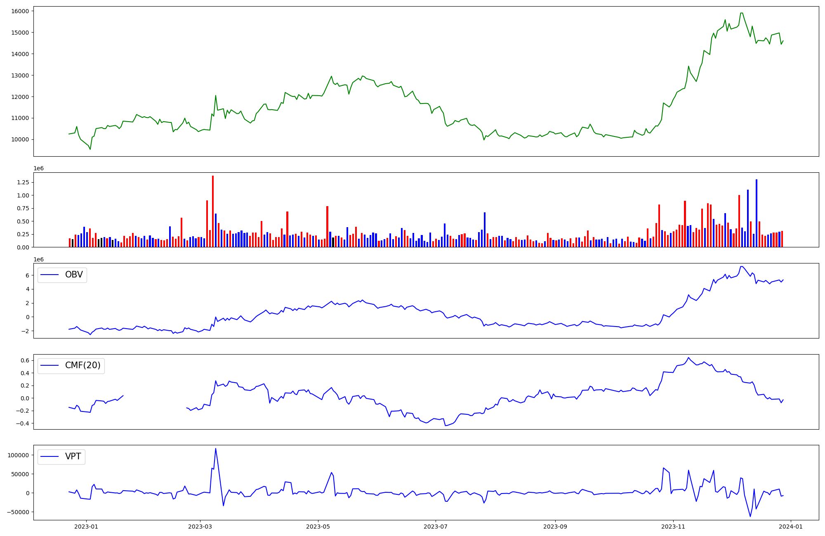Click the blue line sample in OBV legend
This screenshot has height=536, width=825.
pos(50,275)
